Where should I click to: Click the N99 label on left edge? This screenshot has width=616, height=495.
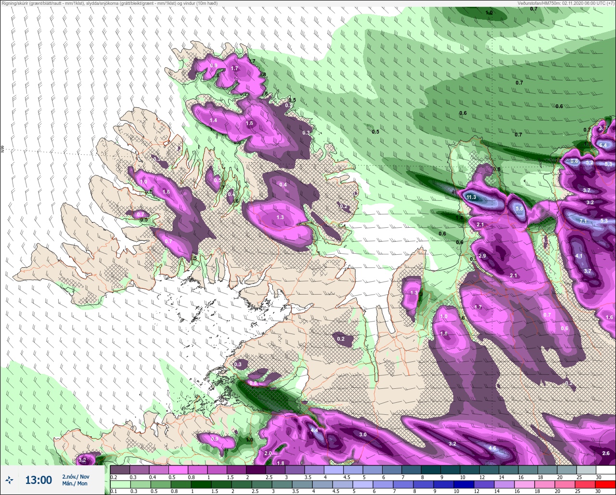[2, 149]
